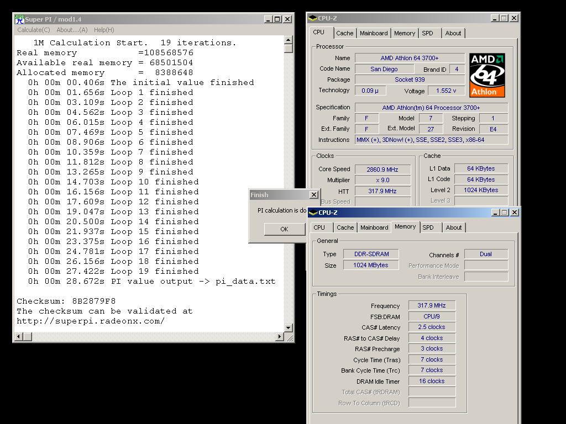Click the Level 2 cache value 1024 KBytes

(x=481, y=190)
